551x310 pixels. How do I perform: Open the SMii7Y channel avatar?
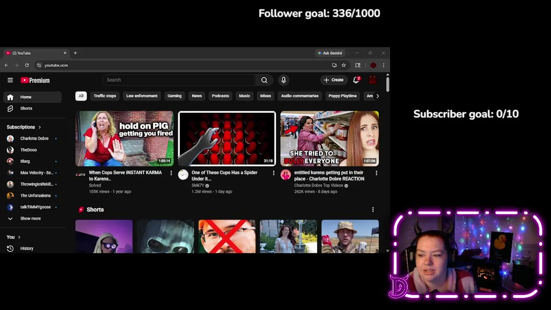[183, 175]
